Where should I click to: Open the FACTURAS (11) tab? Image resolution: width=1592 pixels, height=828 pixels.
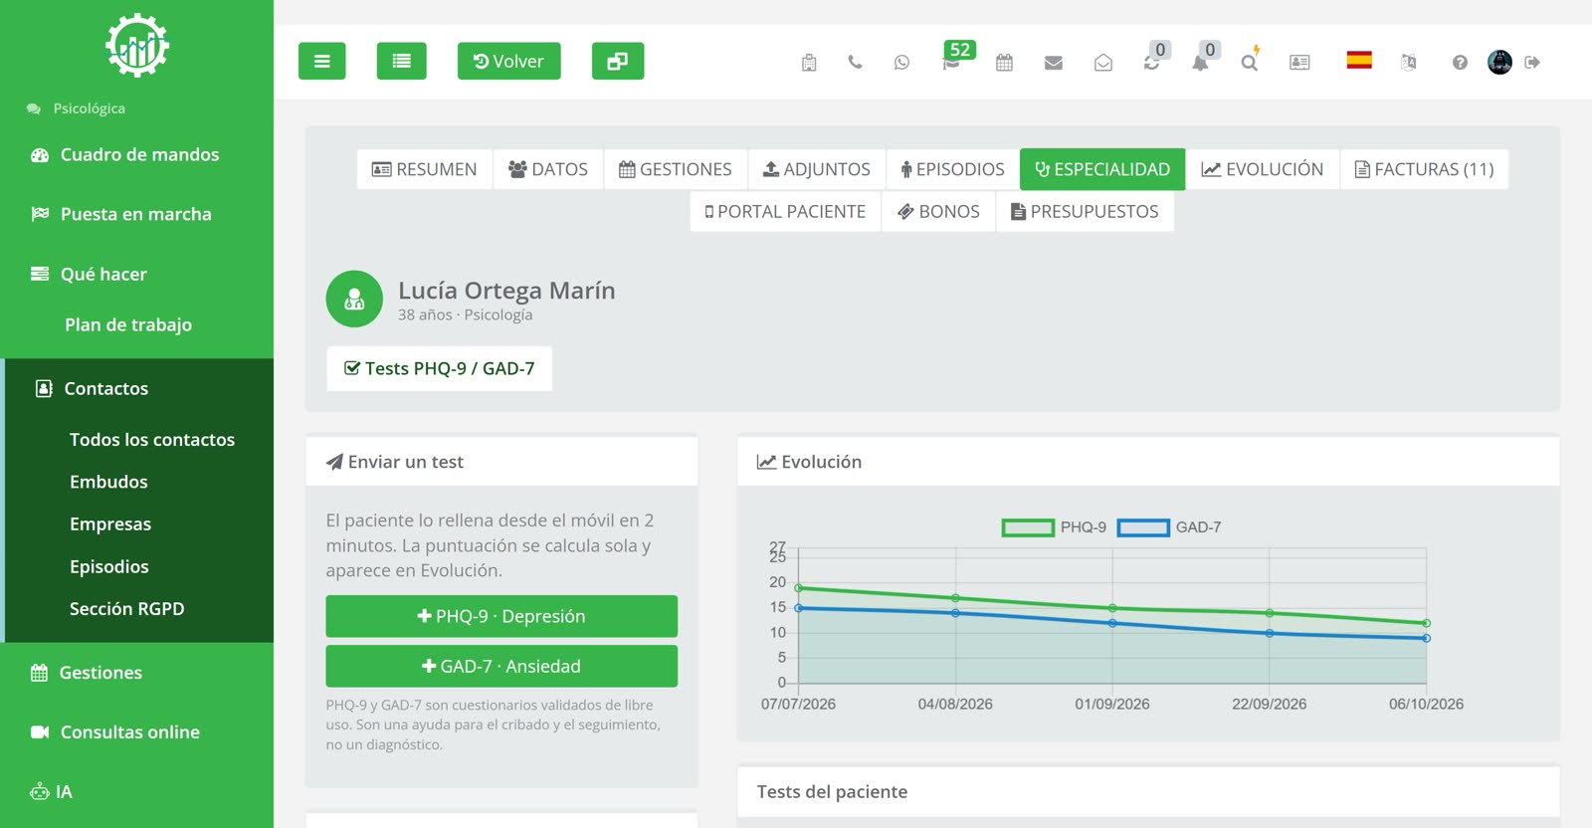pyautogui.click(x=1425, y=169)
